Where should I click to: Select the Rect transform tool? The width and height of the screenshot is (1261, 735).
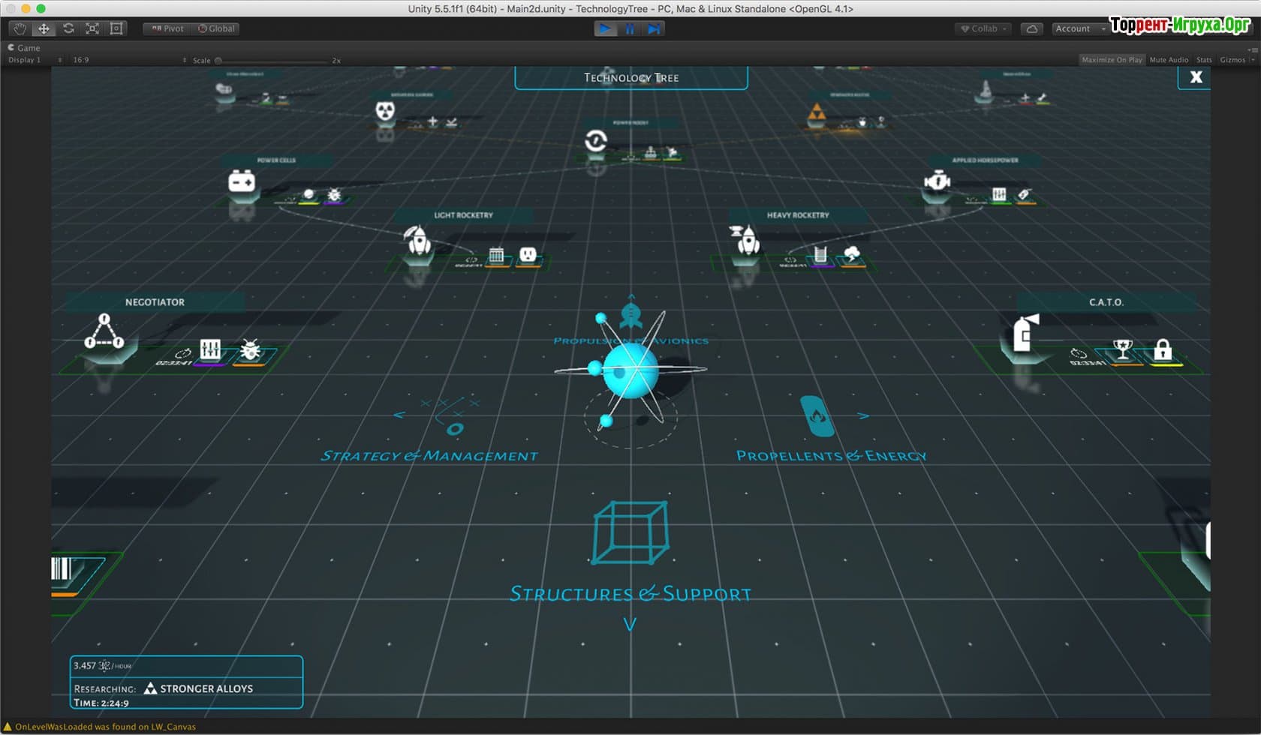[x=116, y=28]
